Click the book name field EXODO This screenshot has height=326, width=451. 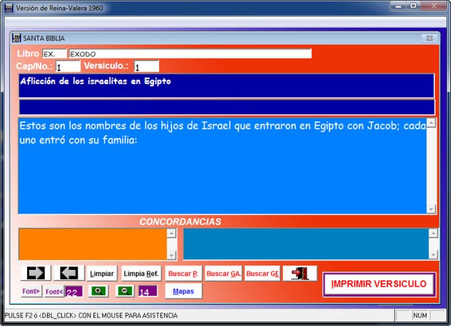tap(190, 54)
